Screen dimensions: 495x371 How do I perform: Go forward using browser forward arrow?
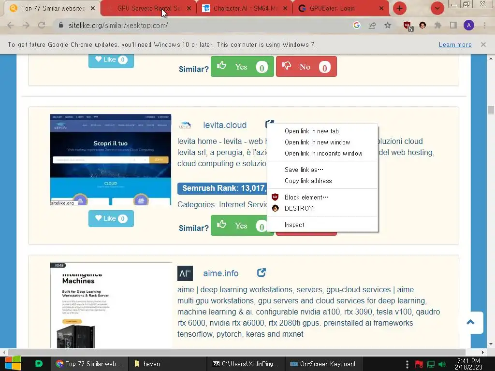click(x=26, y=26)
